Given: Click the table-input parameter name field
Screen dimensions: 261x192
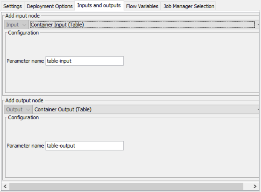Looking at the screenshot, I should pos(84,61).
